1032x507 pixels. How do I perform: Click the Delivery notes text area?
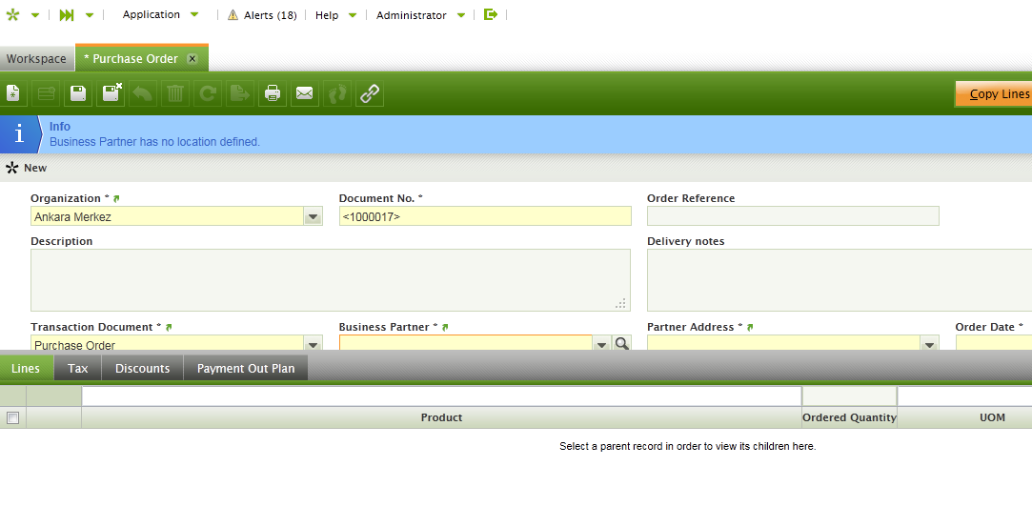[840, 280]
